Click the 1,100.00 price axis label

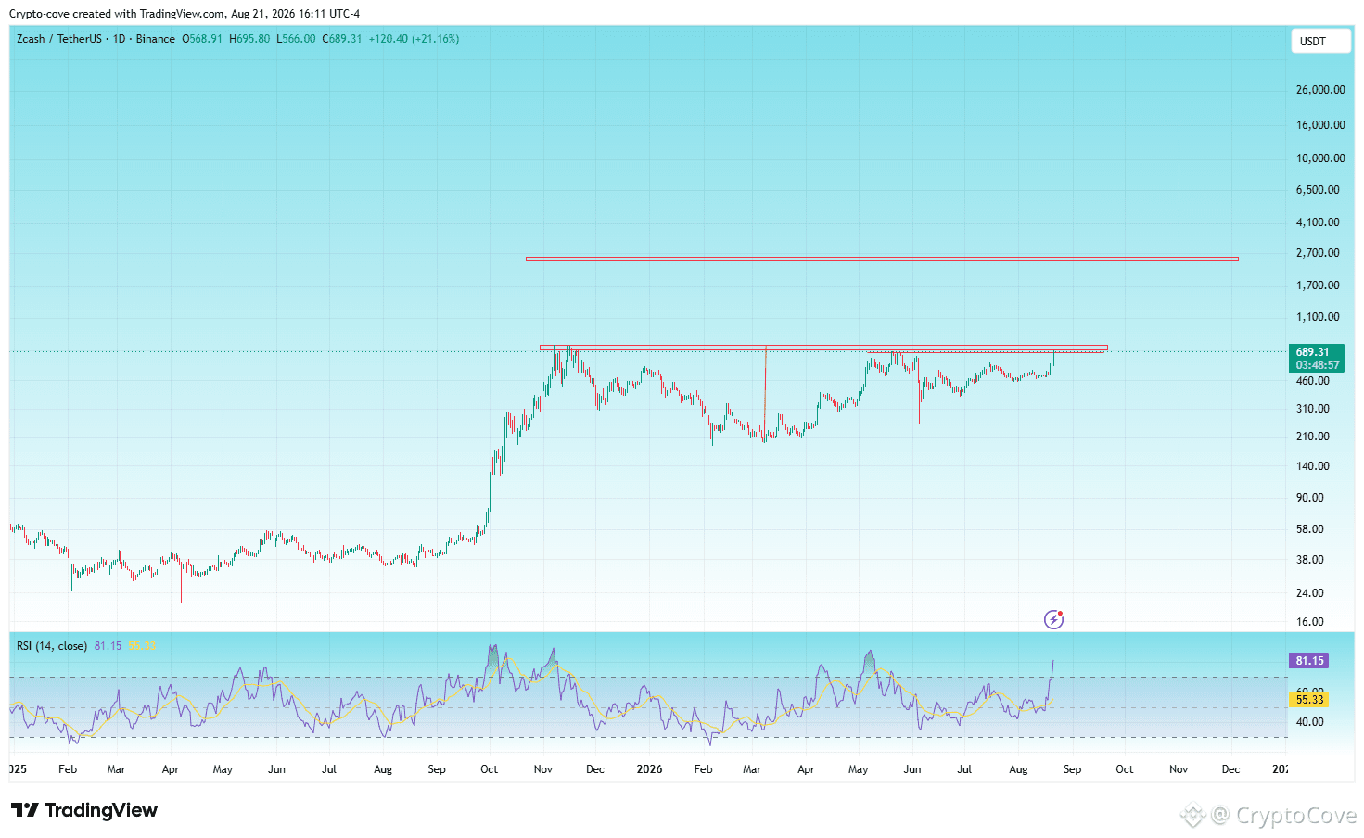[x=1318, y=317]
